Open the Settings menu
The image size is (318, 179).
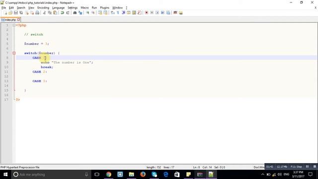[x=73, y=8]
